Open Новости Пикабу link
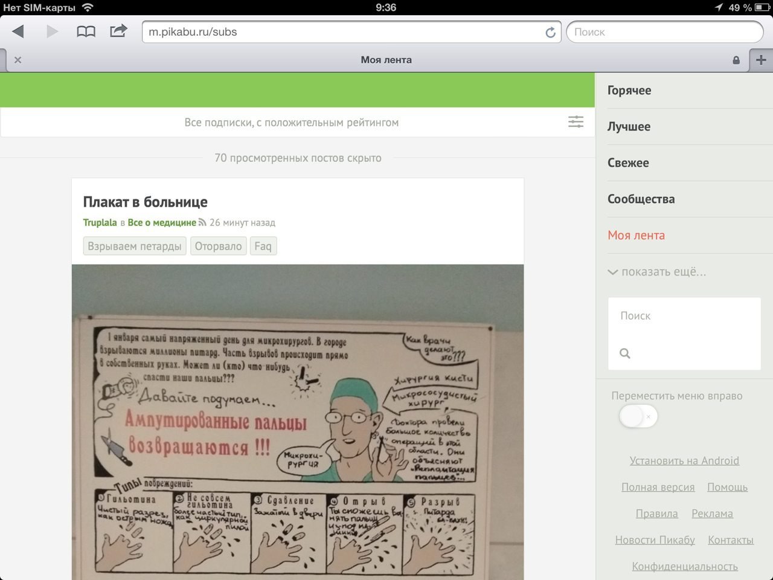This screenshot has width=773, height=580. click(x=655, y=540)
